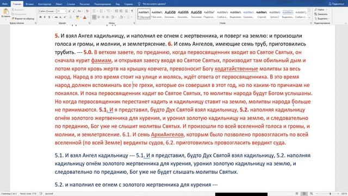Toggle Italic formatting
Viewport: 348px width, 196px height.
pos(45,17)
